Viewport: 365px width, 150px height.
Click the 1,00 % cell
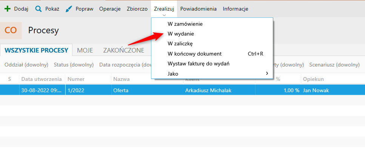click(x=278, y=90)
